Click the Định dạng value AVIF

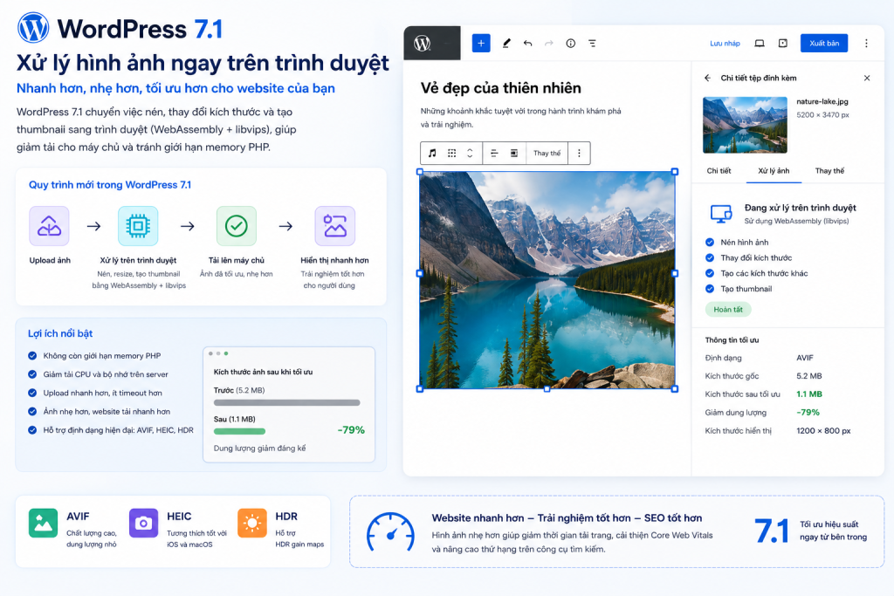pyautogui.click(x=804, y=358)
